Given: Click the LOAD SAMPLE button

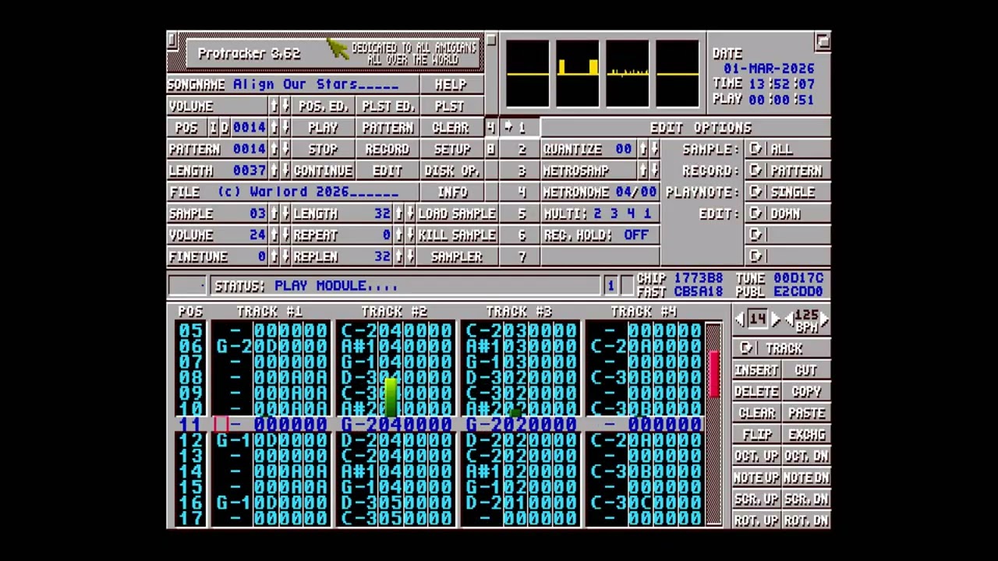Looking at the screenshot, I should click(x=457, y=213).
